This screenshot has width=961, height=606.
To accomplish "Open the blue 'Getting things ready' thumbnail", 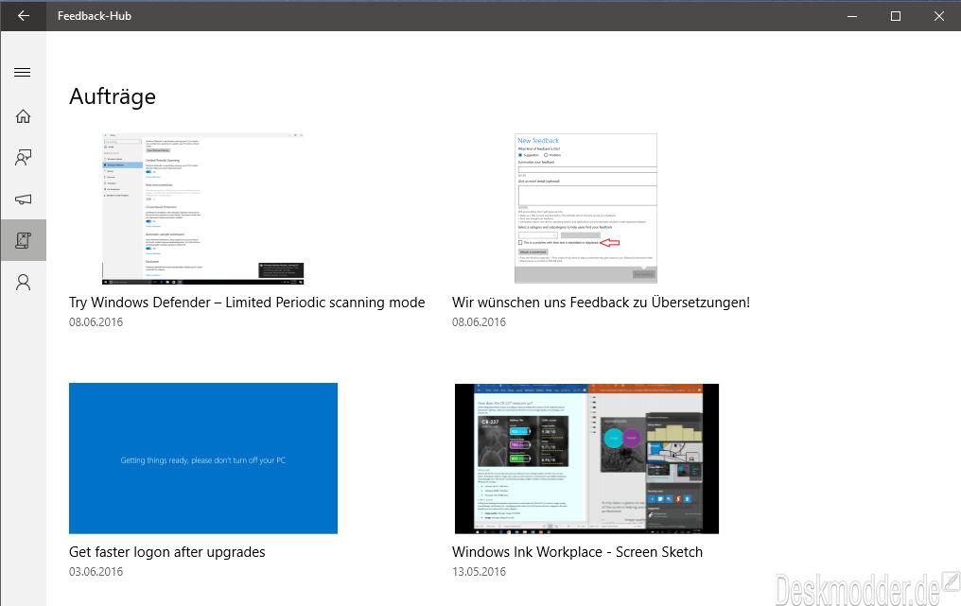I will pyautogui.click(x=202, y=459).
